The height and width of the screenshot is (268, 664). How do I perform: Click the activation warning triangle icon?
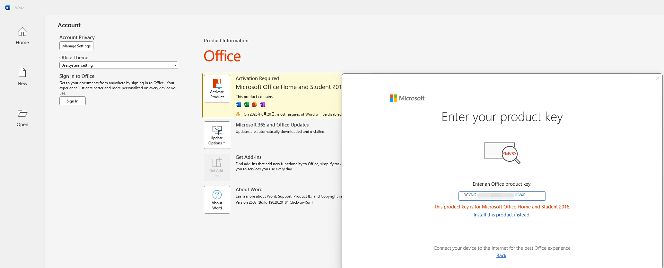click(238, 114)
